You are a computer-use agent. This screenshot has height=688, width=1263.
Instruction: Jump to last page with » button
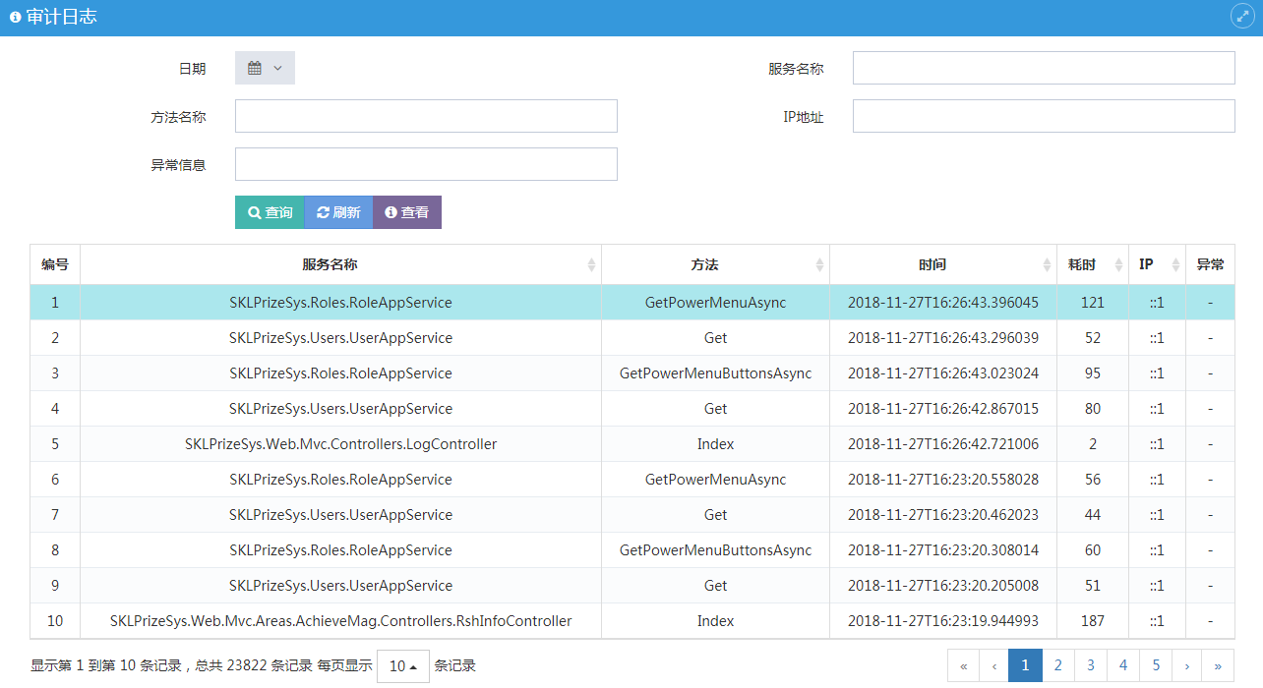pyautogui.click(x=1218, y=665)
